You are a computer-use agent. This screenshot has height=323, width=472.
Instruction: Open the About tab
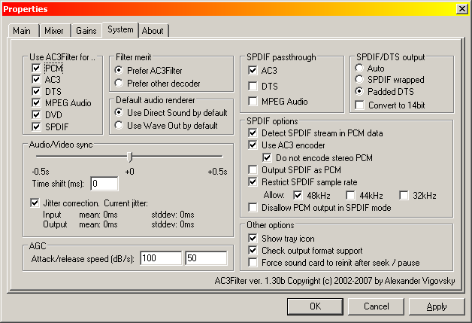[153, 30]
